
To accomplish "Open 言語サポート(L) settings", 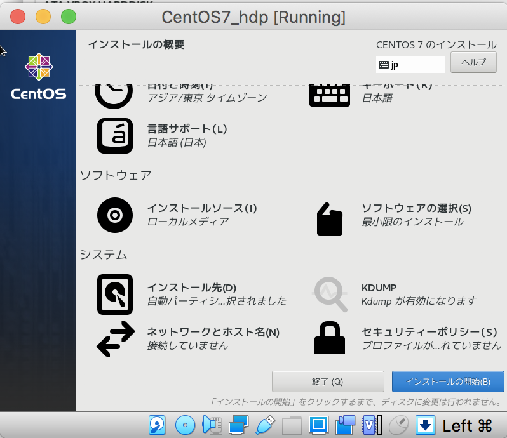I will (x=187, y=129).
